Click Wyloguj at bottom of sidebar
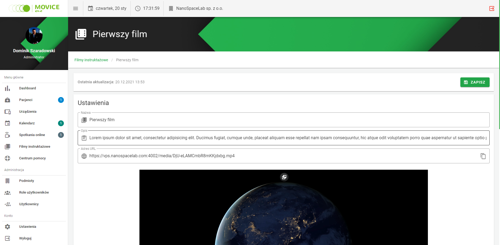This screenshot has height=245, width=500. (x=25, y=238)
